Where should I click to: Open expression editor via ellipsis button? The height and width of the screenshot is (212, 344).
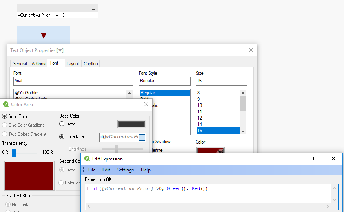(142, 137)
